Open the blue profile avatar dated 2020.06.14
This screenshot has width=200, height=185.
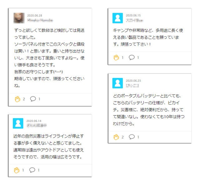(18, 123)
